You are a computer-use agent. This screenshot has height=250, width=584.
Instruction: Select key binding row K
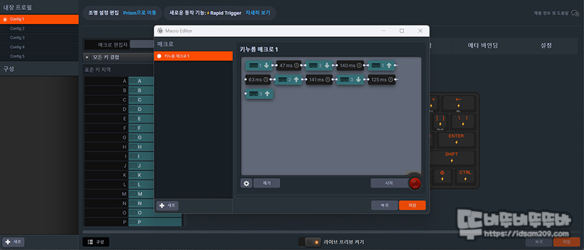(x=119, y=176)
